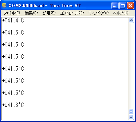
Task: Open the ウィンドウ(W) menu
Action: tap(98, 13)
